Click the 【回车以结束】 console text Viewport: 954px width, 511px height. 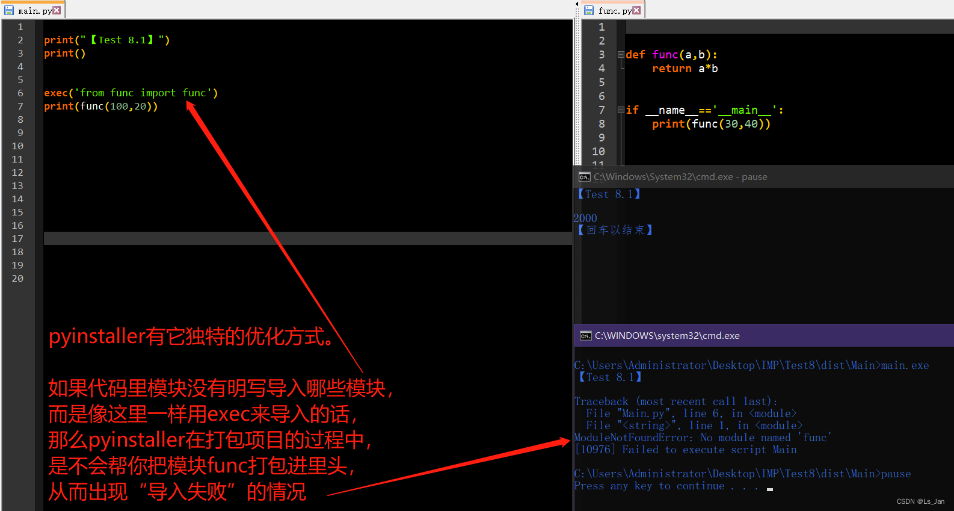(615, 230)
